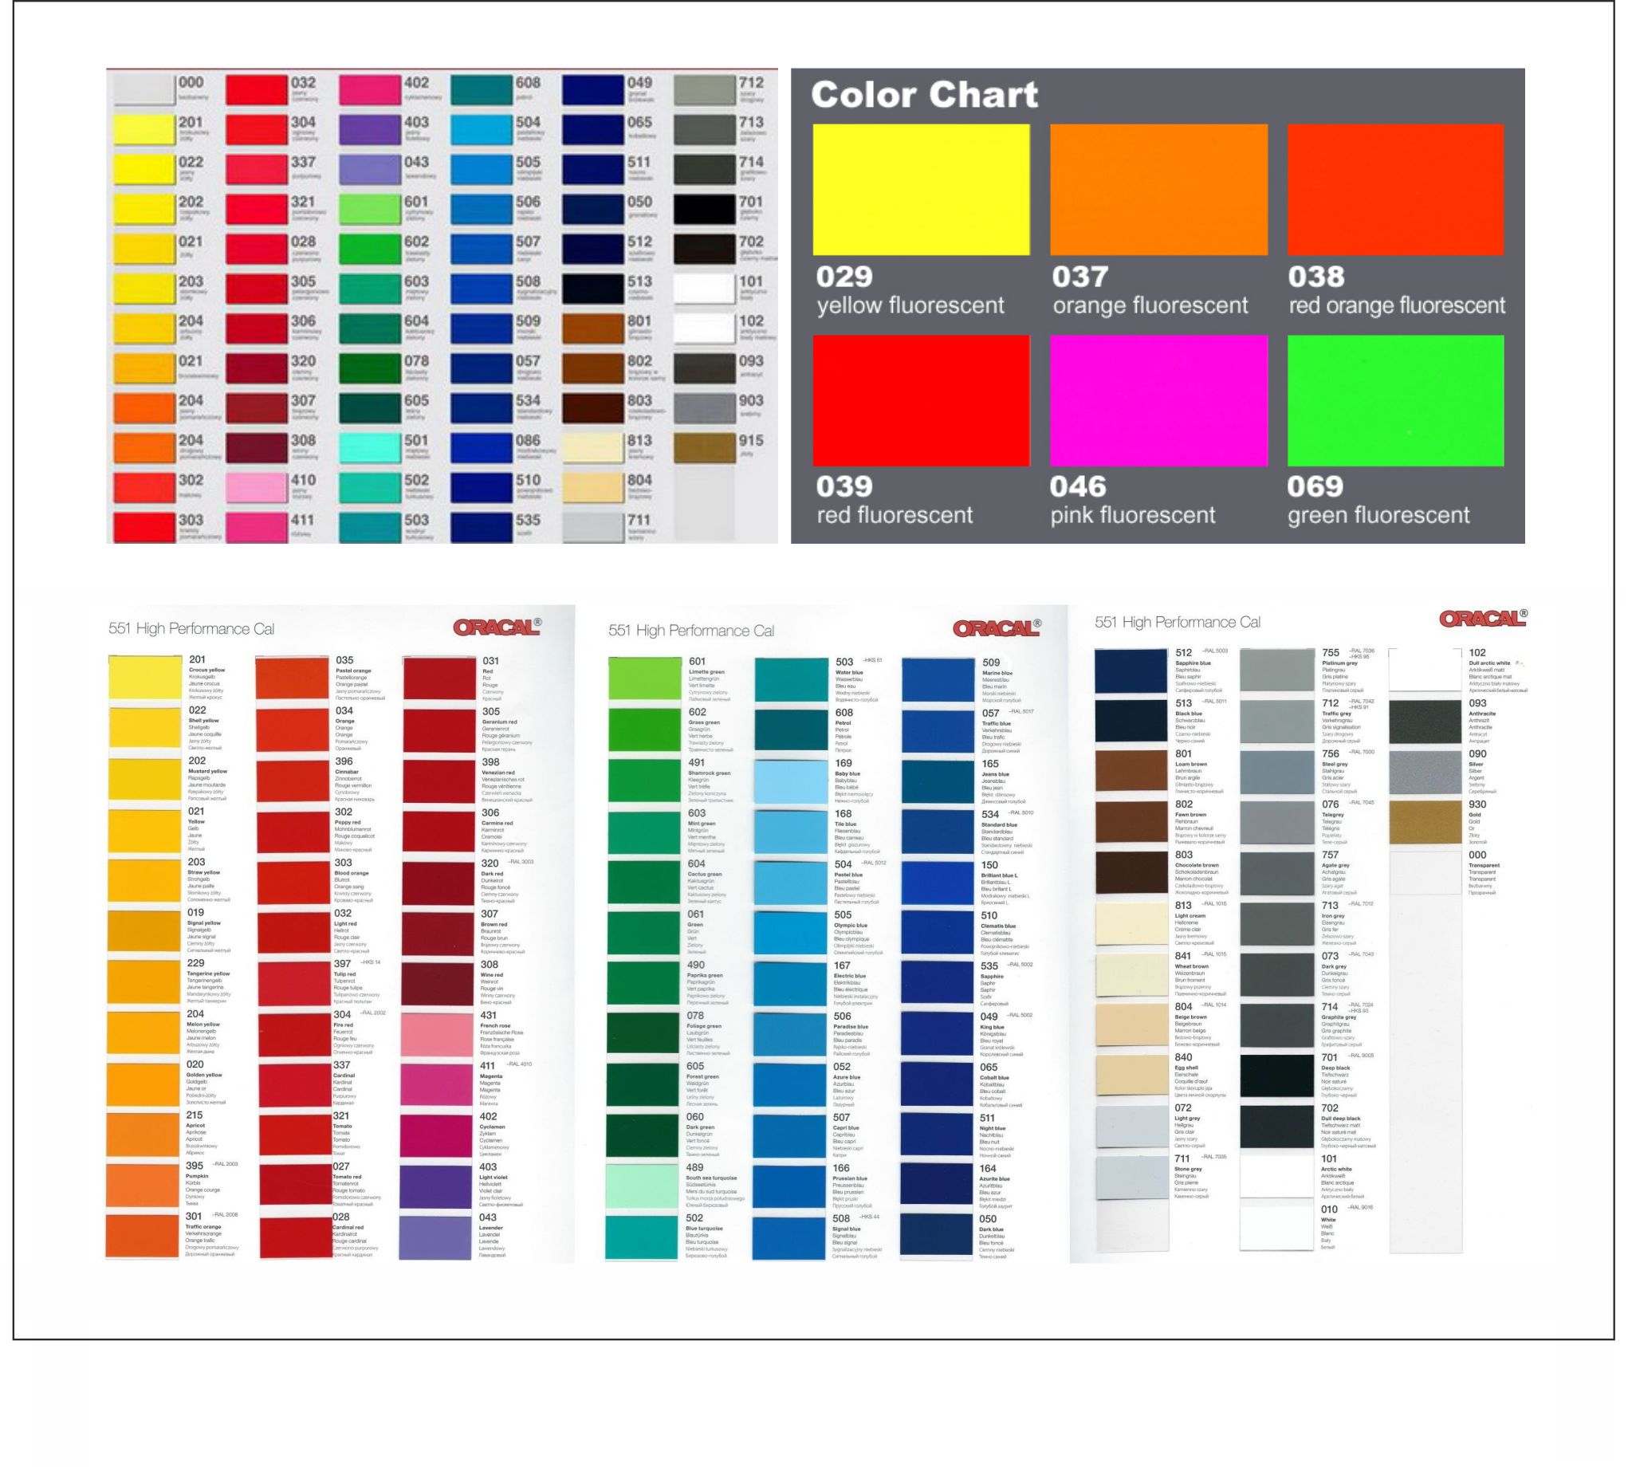Screen dimensions: 1628x1467
Task: Click the 029 yellow fluorescent swatch
Action: (920, 190)
